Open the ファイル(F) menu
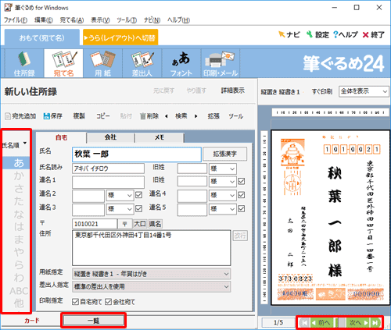 click(x=16, y=20)
